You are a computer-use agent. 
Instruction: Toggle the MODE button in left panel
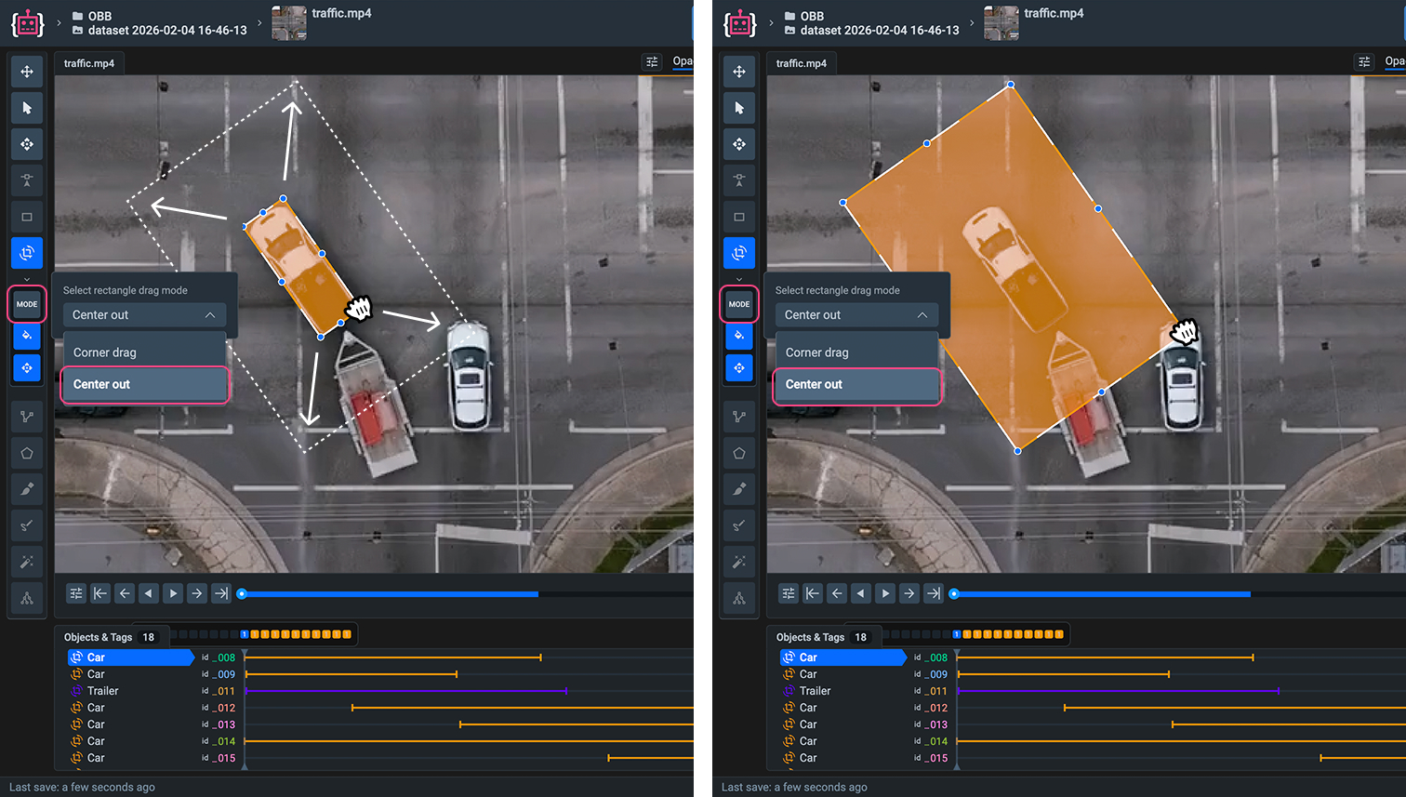point(27,304)
